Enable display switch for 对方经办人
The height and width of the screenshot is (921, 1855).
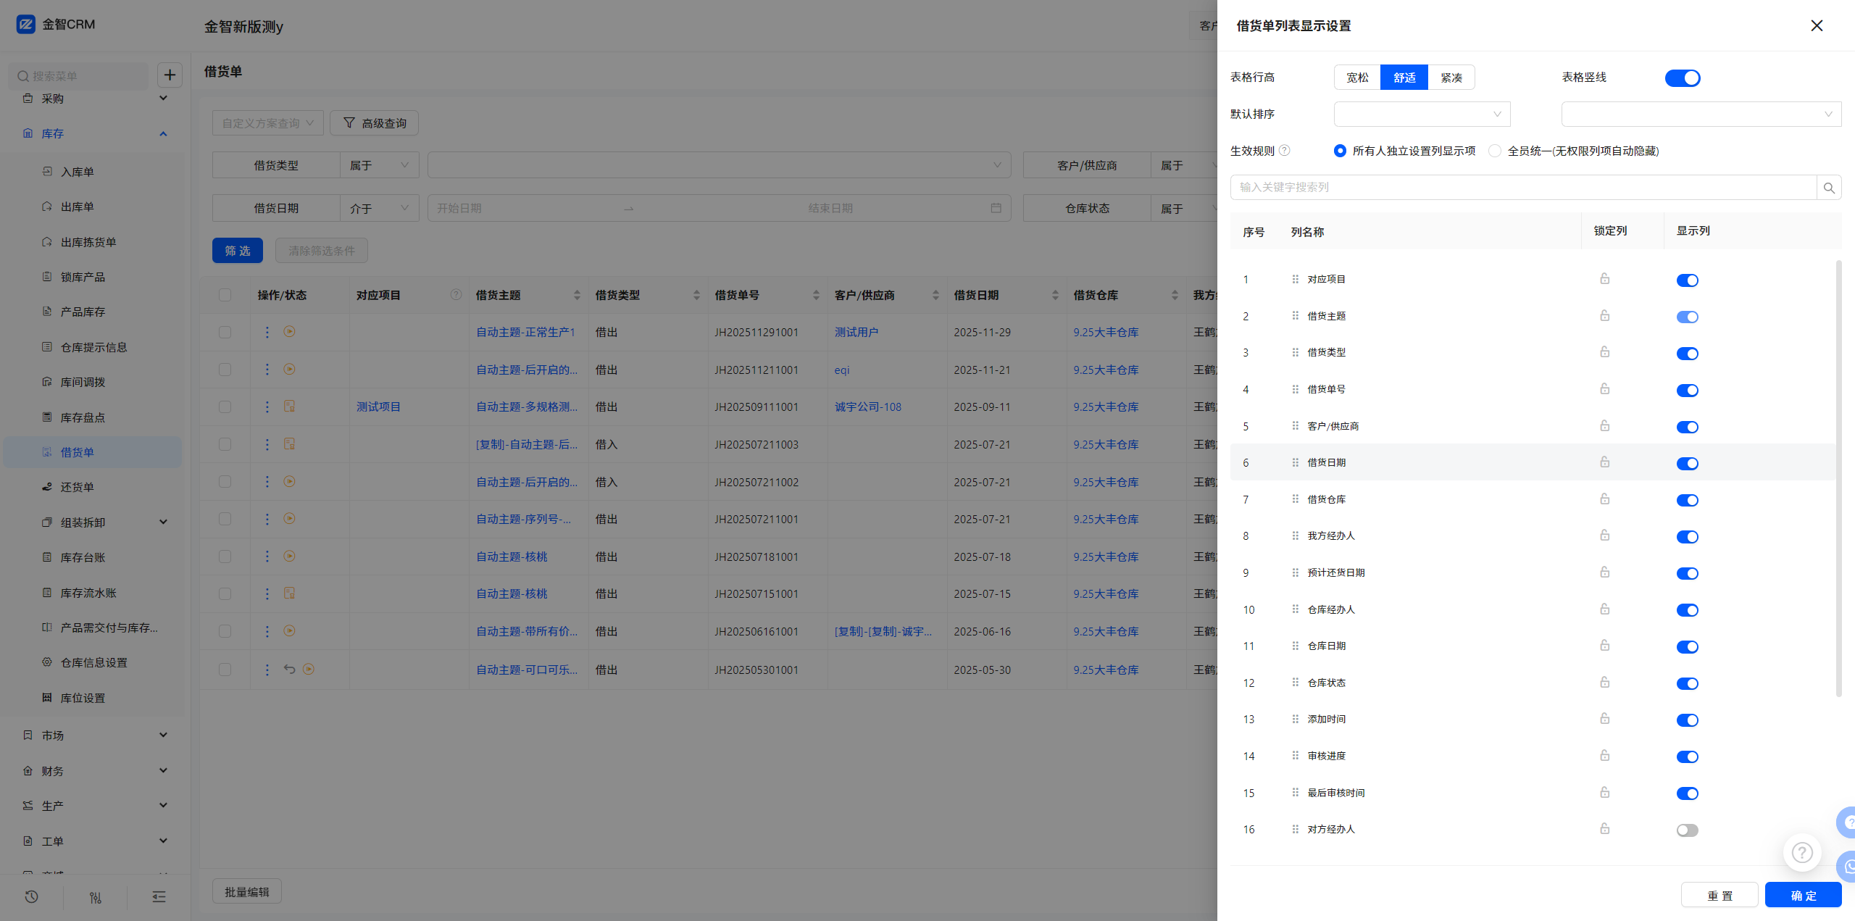pos(1687,830)
